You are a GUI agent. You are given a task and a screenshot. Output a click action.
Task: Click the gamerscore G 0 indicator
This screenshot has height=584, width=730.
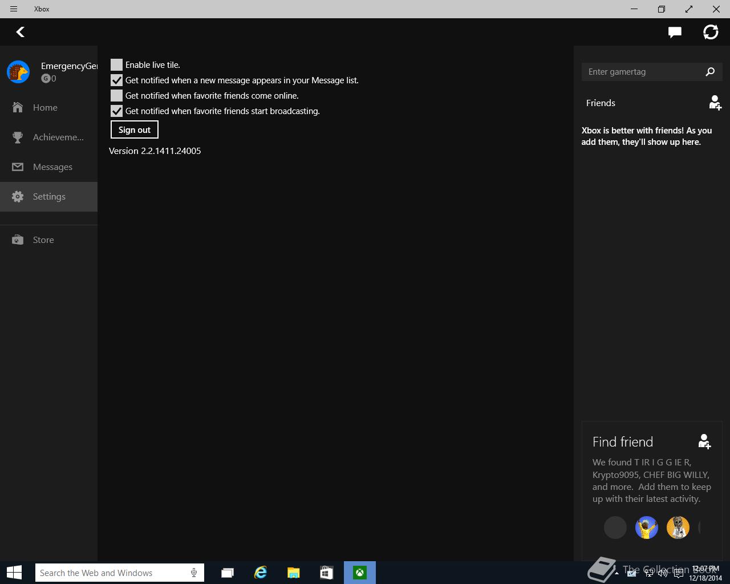[x=48, y=79]
